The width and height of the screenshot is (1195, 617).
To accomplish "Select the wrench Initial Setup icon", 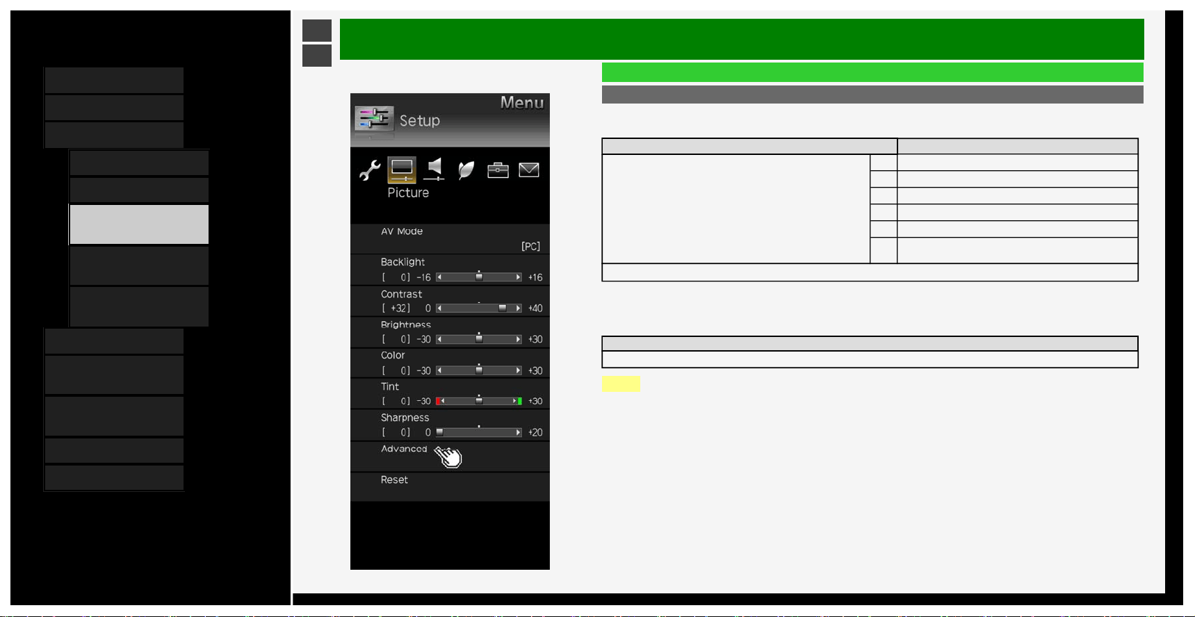I will 370,170.
